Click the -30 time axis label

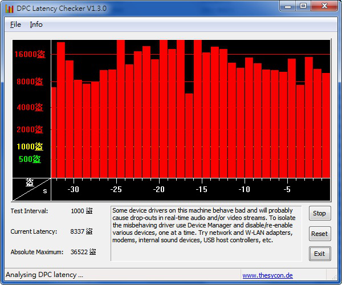(73, 189)
